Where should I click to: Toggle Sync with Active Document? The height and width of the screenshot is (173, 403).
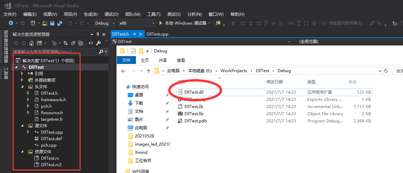(x=66, y=43)
